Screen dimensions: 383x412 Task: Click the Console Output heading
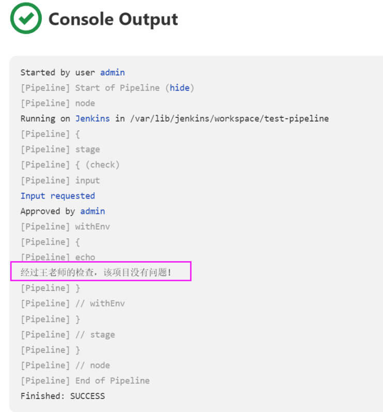tap(113, 19)
